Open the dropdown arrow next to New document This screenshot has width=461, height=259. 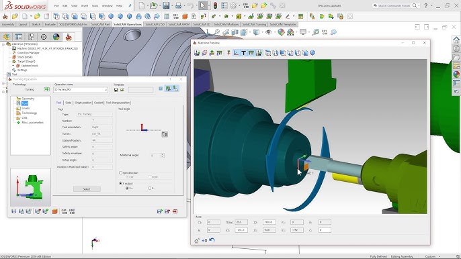click(147, 5)
